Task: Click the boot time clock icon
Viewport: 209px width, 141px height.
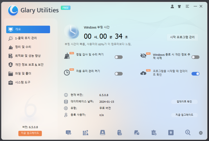Action: (71, 32)
